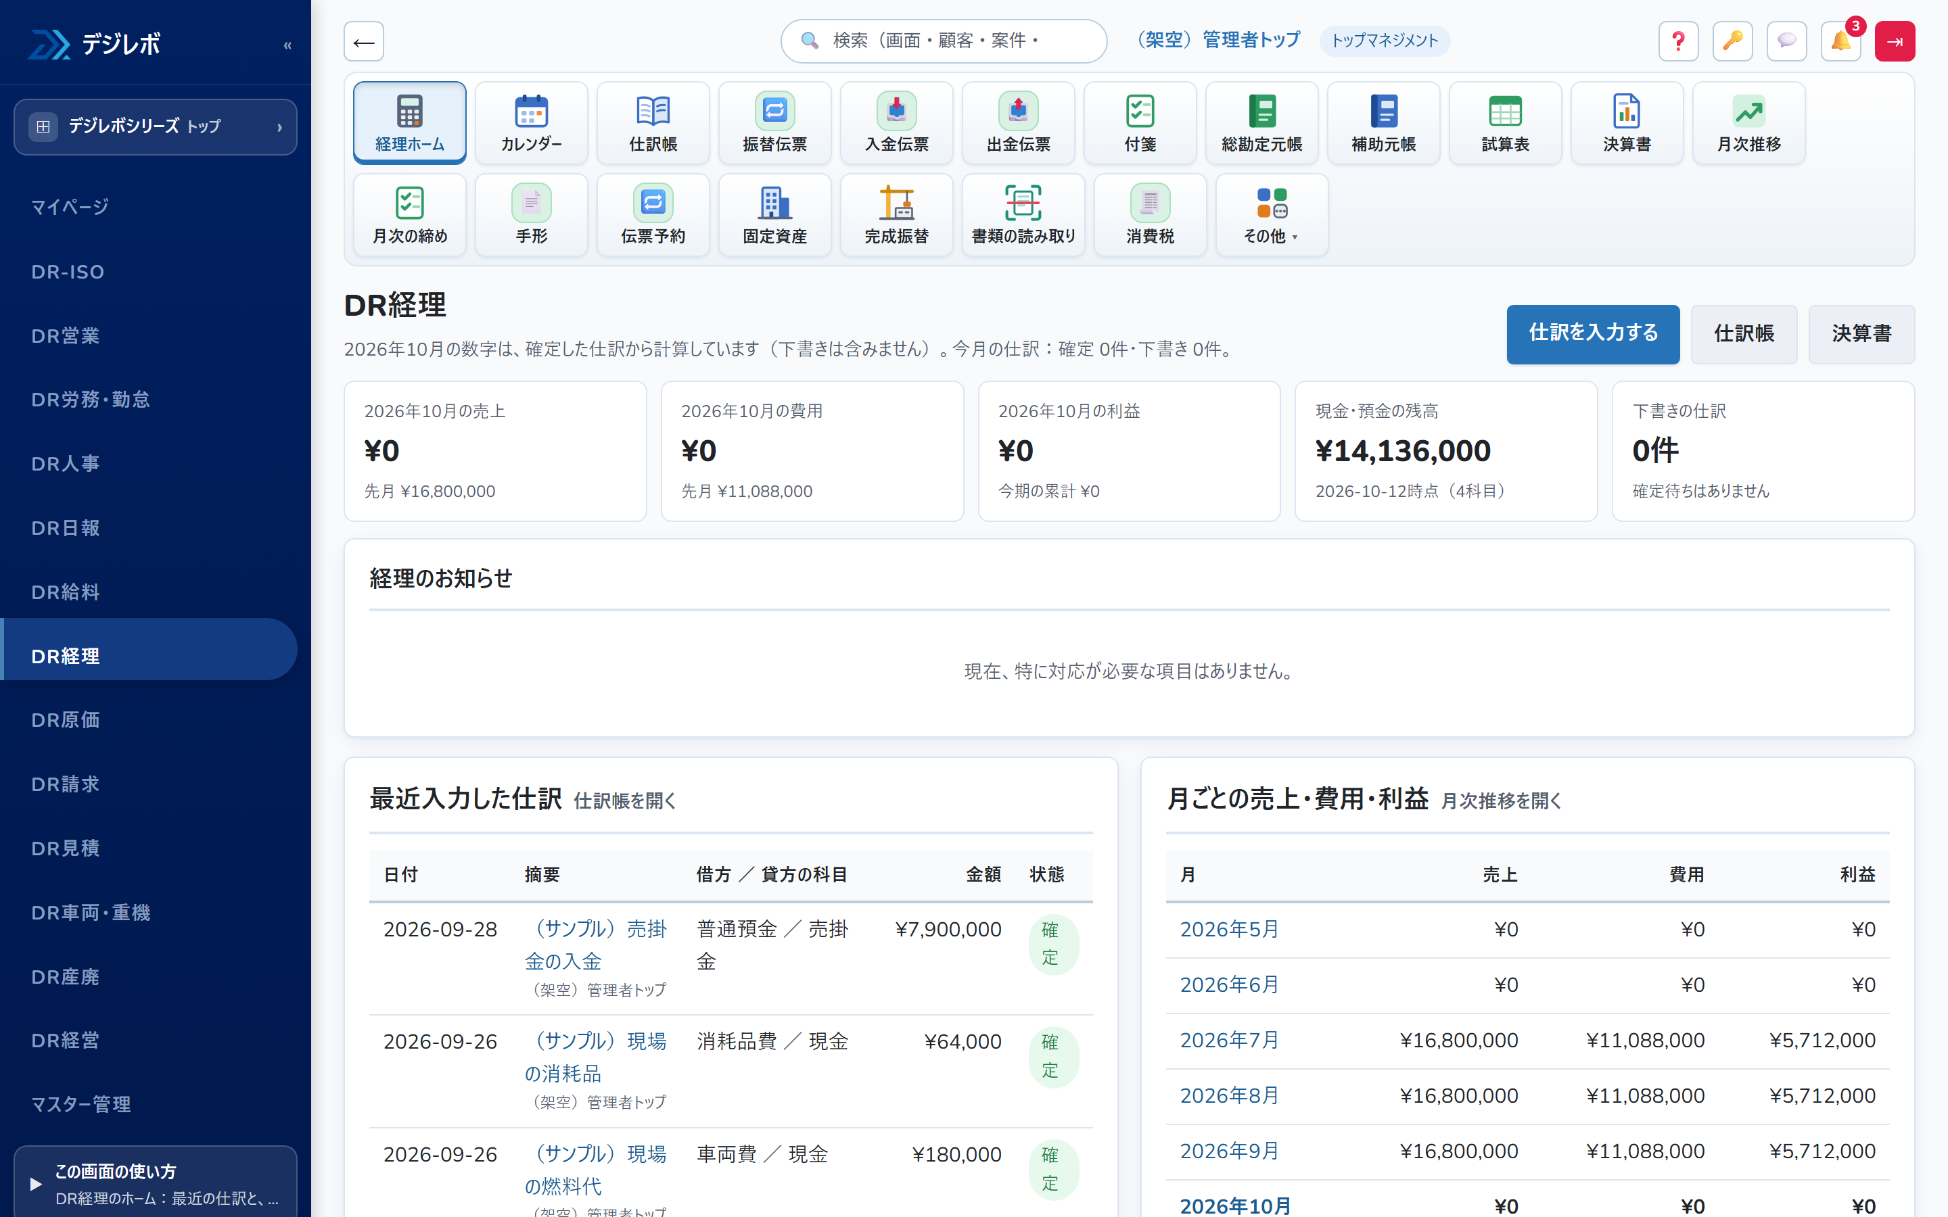Open the カレンダー calendar icon
This screenshot has width=1948, height=1217.
pyautogui.click(x=531, y=122)
